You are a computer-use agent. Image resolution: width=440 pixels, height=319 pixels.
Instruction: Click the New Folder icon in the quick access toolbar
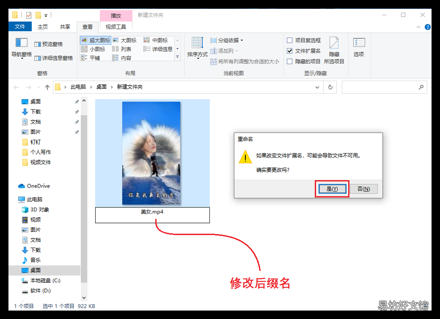(38, 15)
